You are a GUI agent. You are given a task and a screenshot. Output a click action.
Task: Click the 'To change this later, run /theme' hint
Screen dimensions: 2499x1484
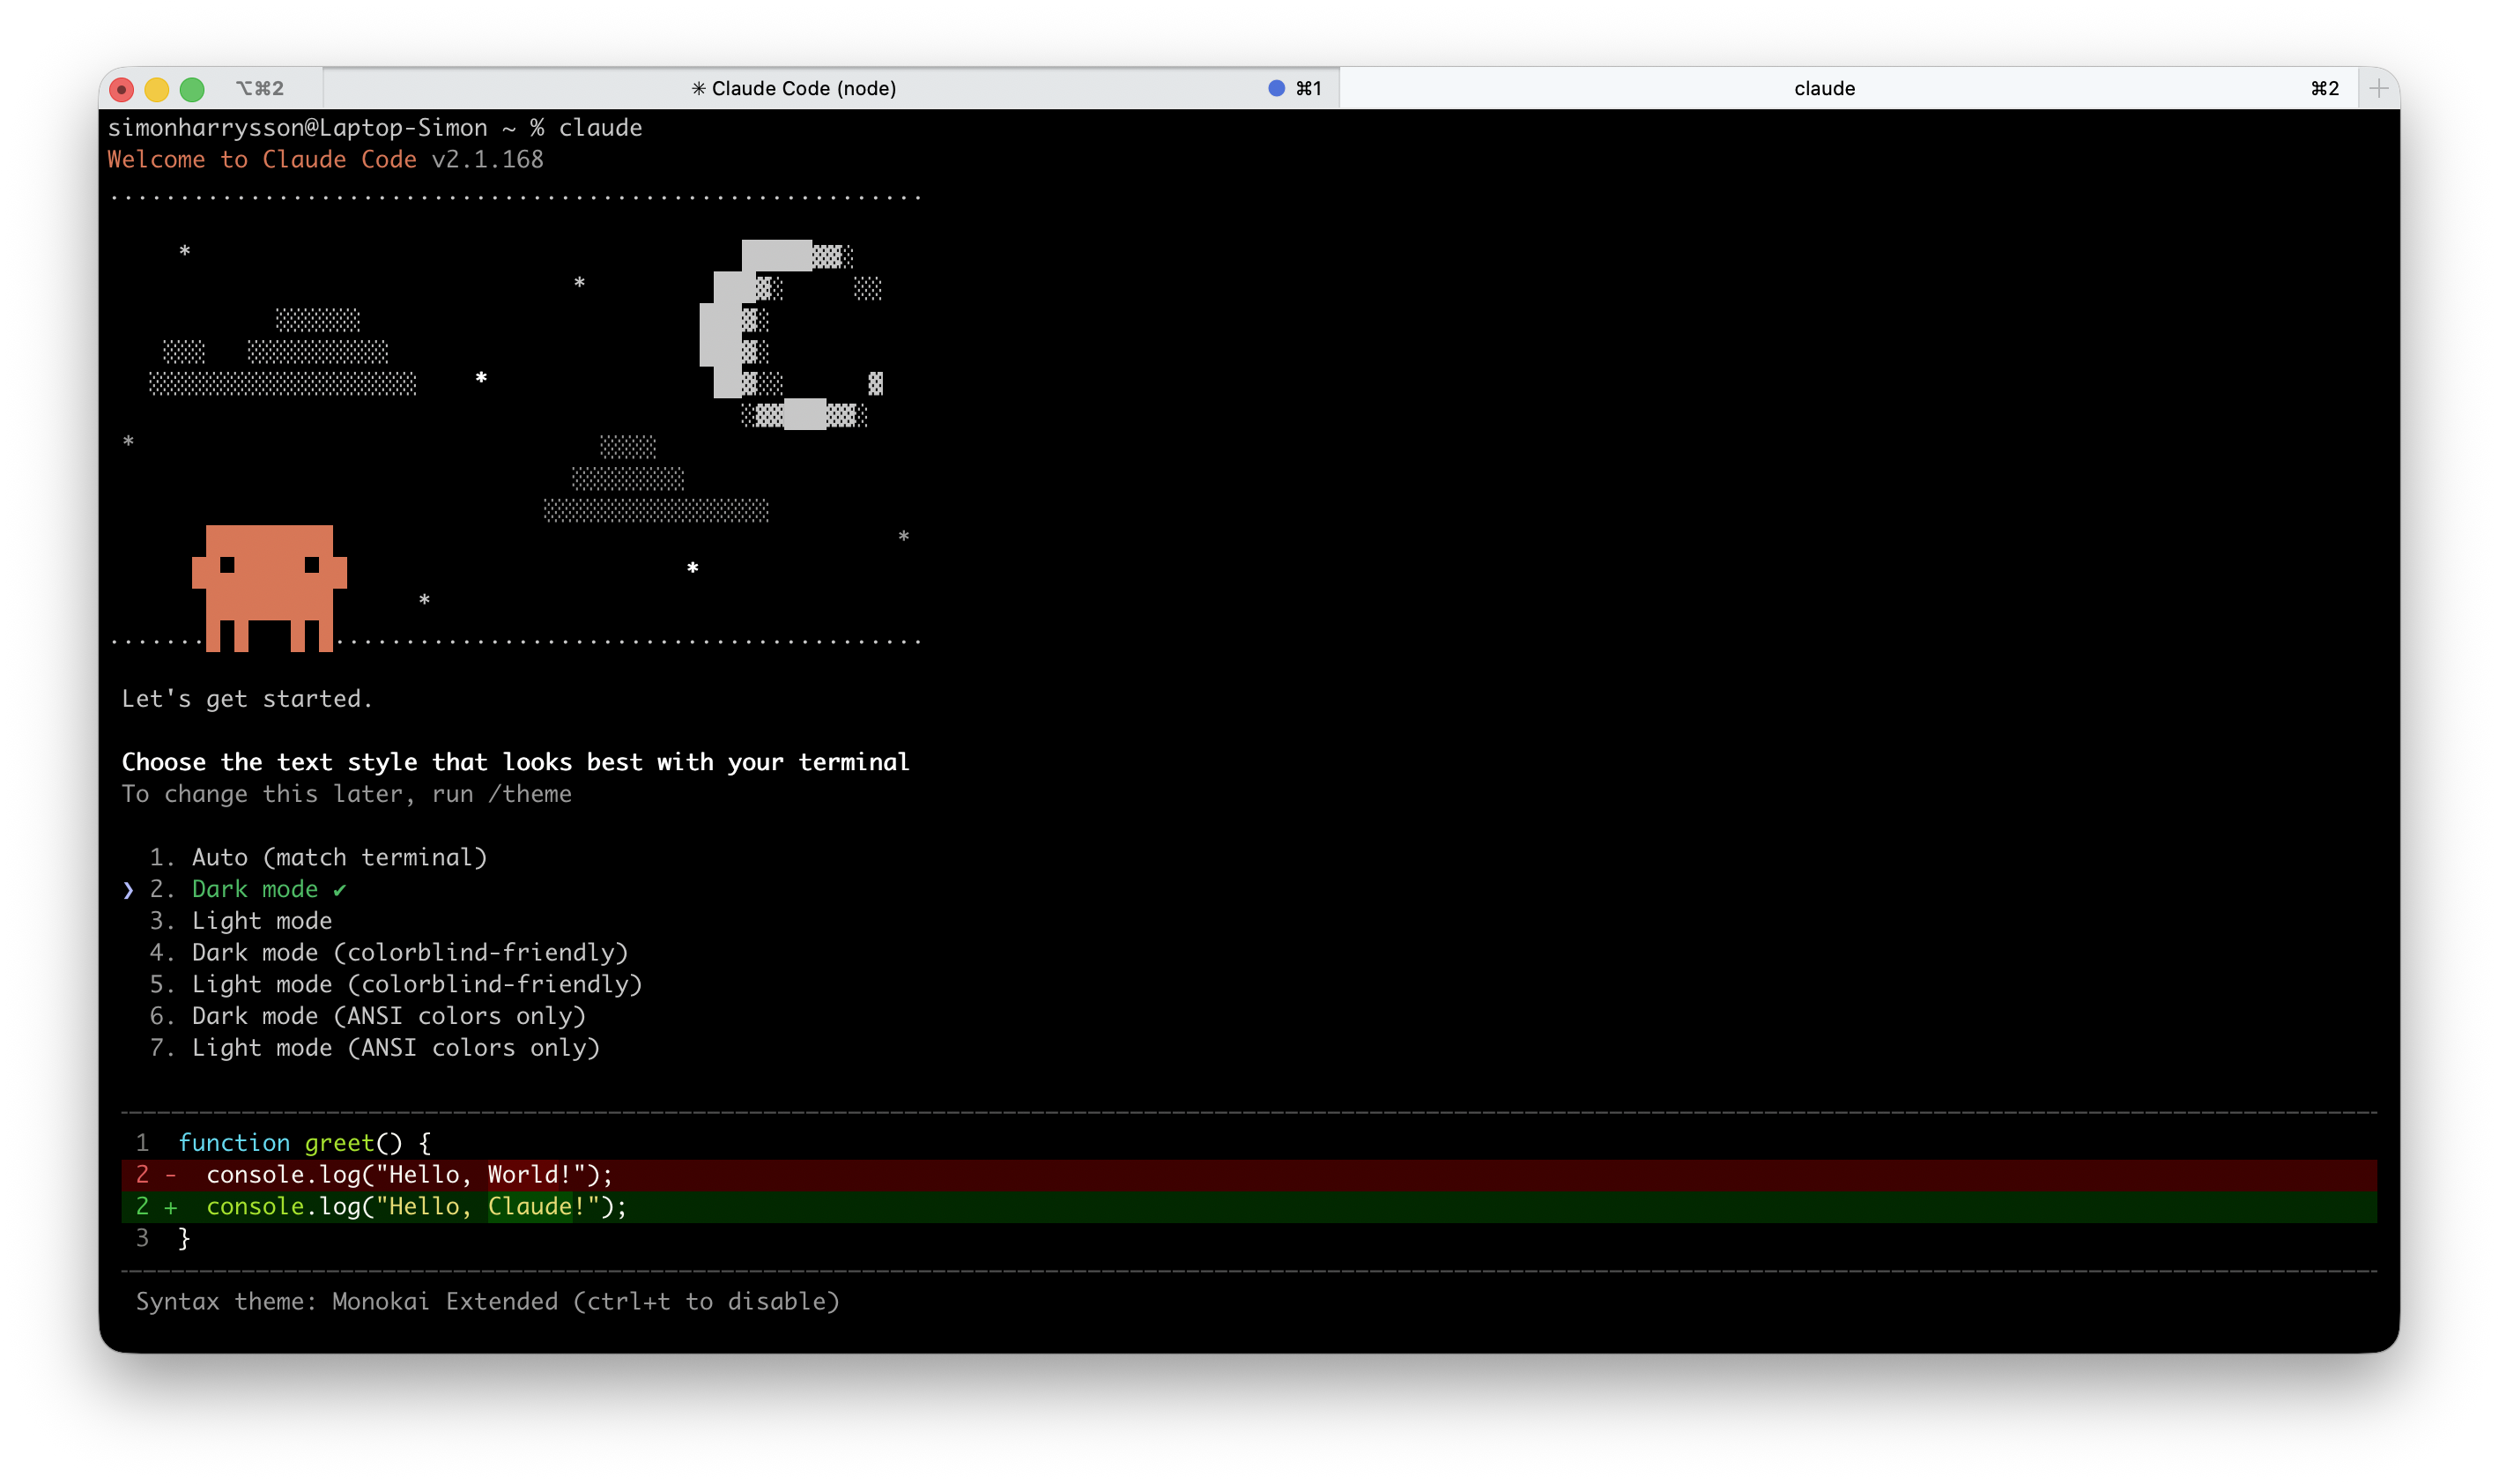point(347,794)
